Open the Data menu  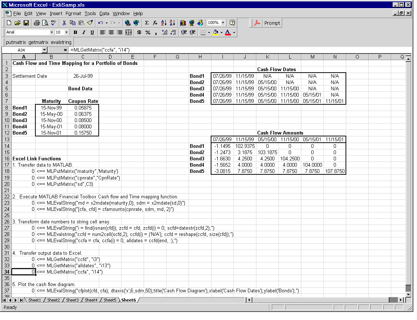tap(104, 14)
